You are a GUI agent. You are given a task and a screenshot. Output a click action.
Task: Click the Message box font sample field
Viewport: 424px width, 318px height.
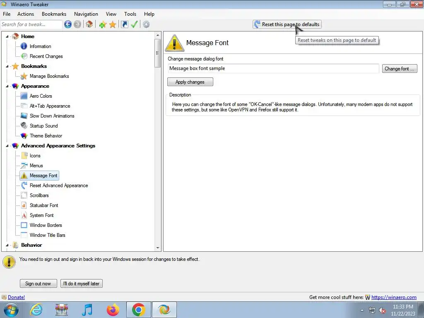(x=273, y=68)
